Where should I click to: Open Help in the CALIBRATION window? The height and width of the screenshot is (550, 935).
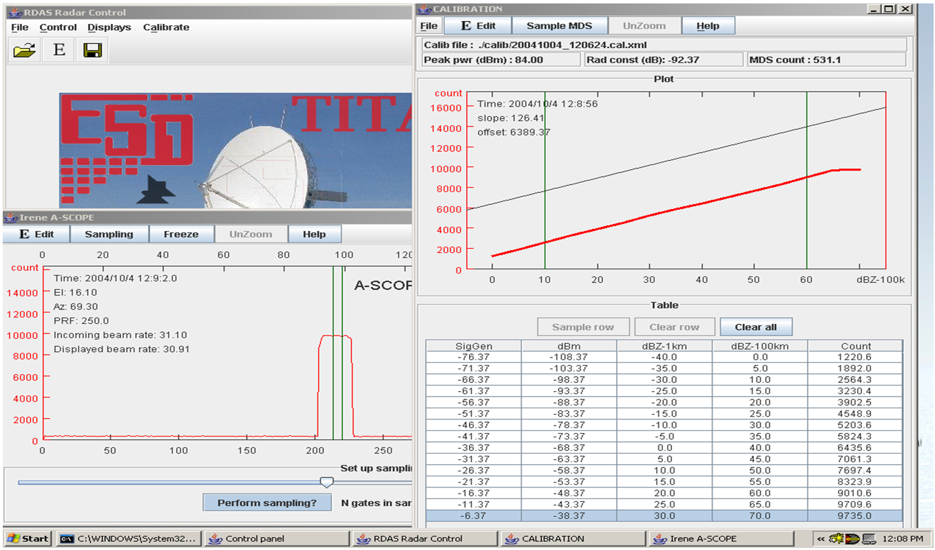pos(708,25)
